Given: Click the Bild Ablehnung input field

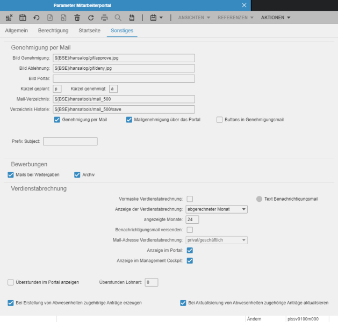Looking at the screenshot, I should click(124, 68).
